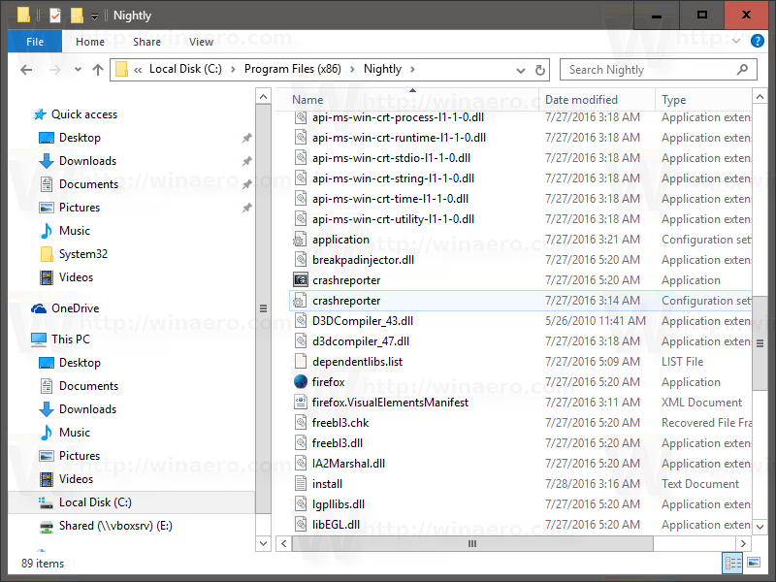Click the file list horizontal scrollbar thumb
776x582 pixels.
coord(472,543)
